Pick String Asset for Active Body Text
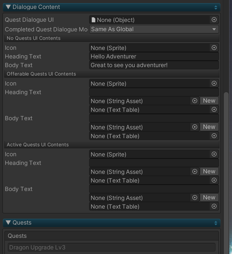 (195, 198)
